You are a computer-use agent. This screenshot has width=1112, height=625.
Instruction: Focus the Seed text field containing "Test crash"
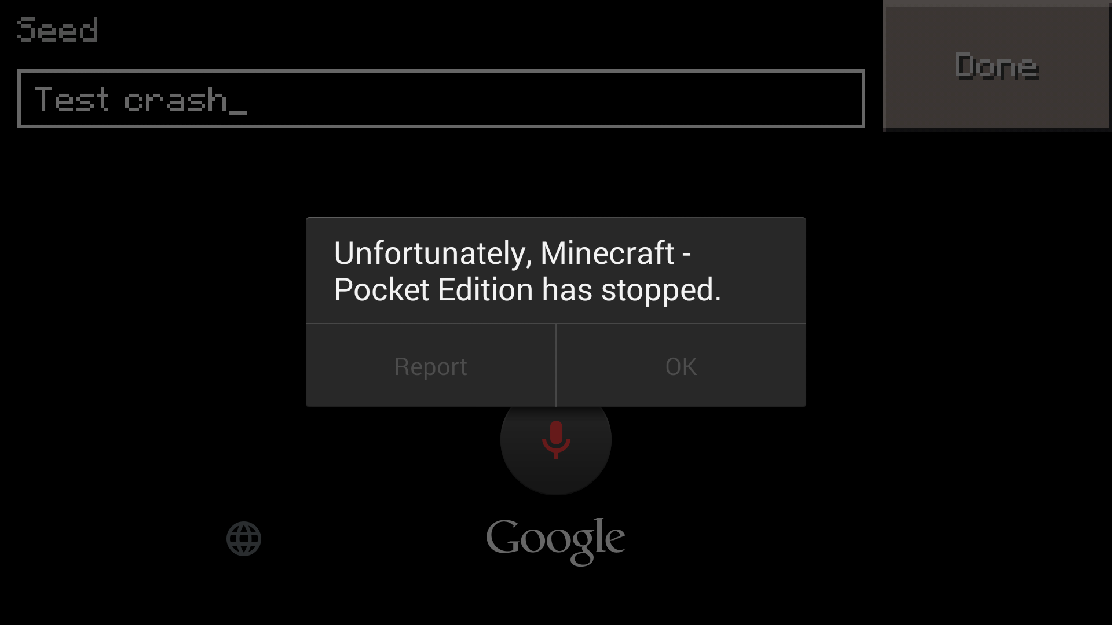click(441, 99)
